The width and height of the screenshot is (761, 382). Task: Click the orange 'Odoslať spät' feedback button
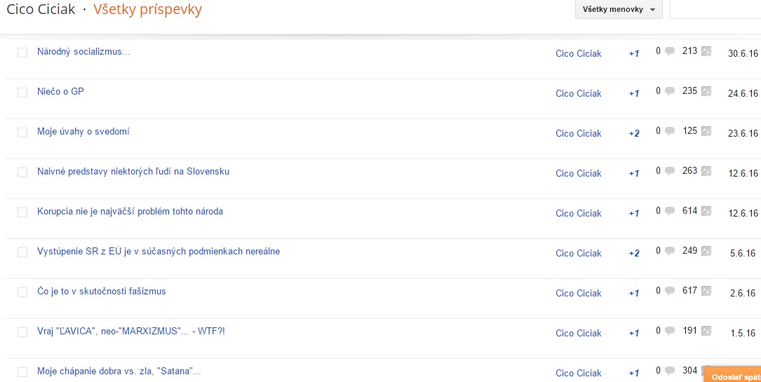coord(733,376)
